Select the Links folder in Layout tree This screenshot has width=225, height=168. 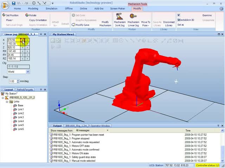(14, 101)
